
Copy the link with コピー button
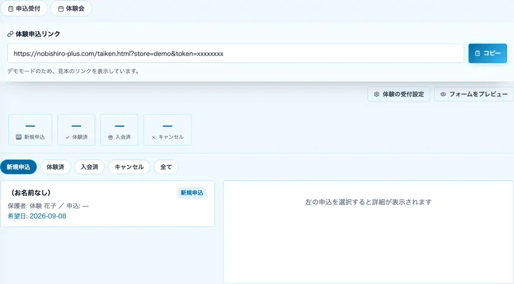pyautogui.click(x=488, y=53)
